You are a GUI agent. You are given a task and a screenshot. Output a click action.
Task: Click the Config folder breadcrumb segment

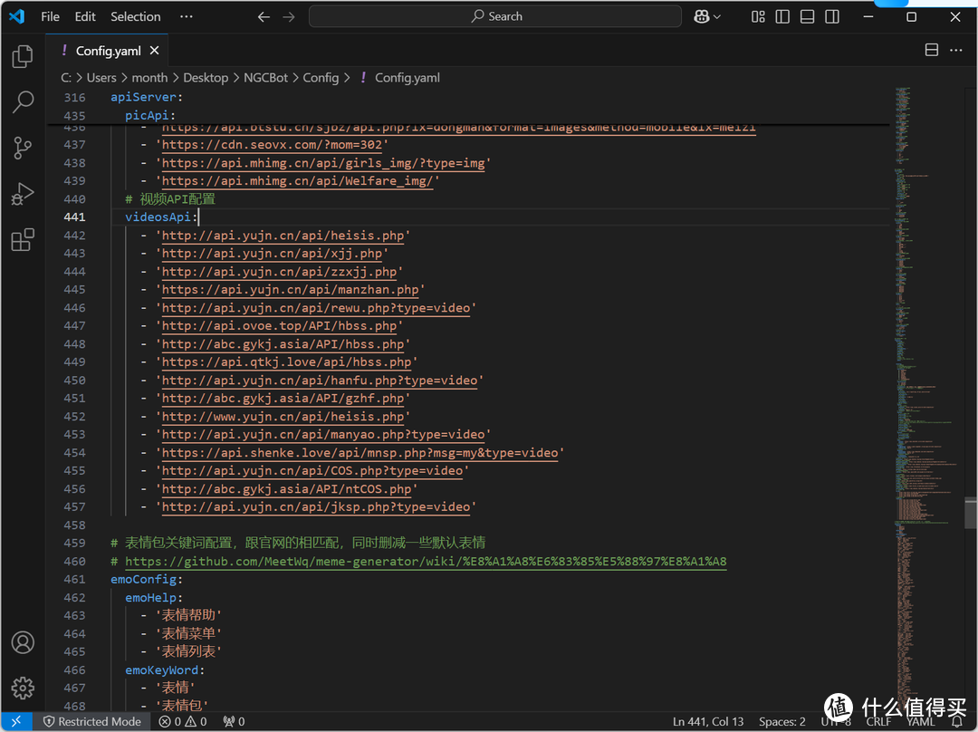(x=321, y=77)
